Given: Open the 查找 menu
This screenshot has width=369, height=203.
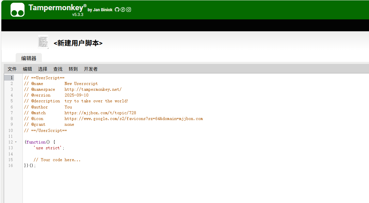Looking at the screenshot, I should pos(58,69).
